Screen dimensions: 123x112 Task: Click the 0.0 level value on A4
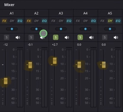[79, 45]
